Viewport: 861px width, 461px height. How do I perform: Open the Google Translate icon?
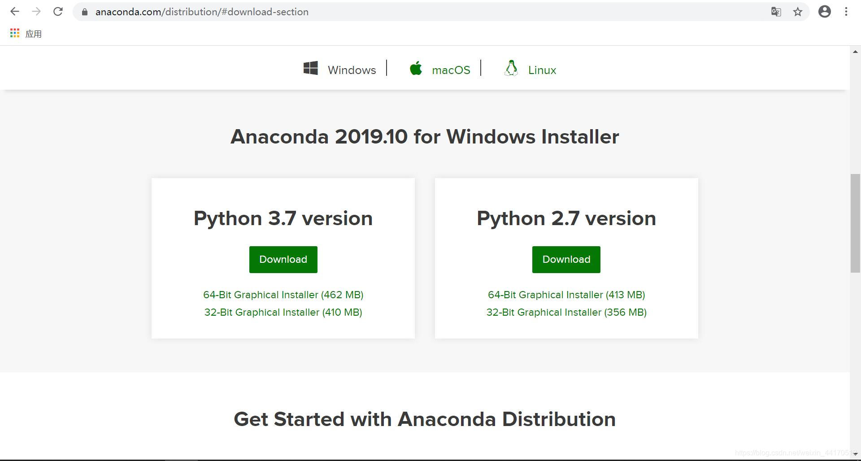[776, 12]
